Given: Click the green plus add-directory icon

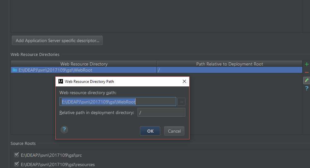Looking at the screenshot, I should point(307,64).
